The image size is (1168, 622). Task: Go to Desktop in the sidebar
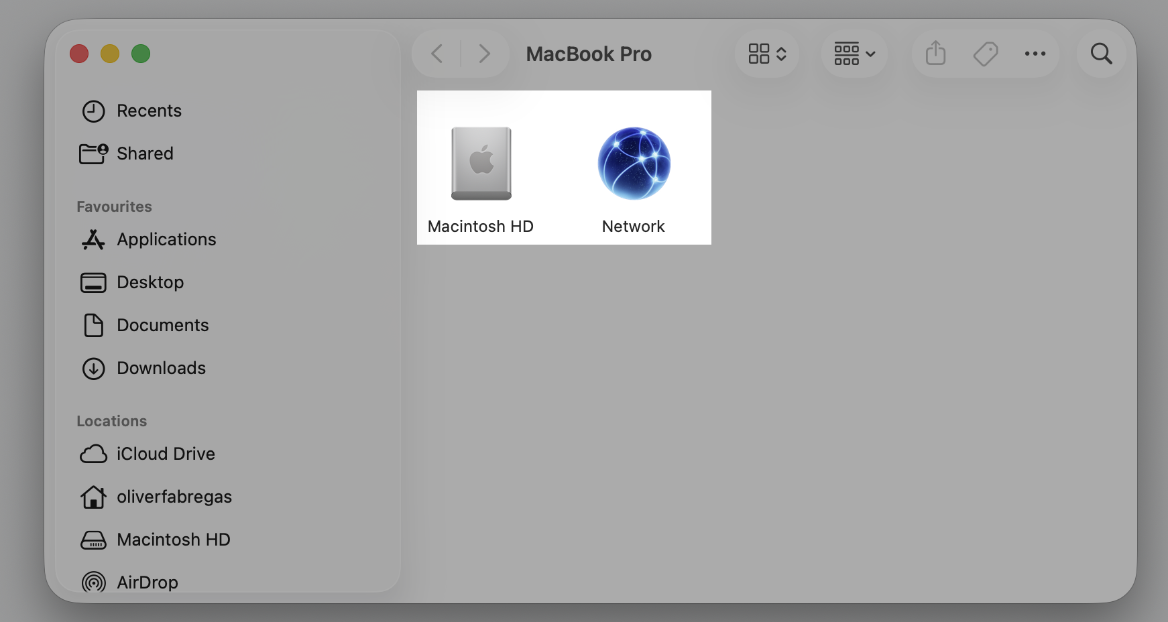click(228, 282)
